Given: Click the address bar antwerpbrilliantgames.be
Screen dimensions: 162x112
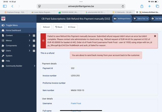Looking at the screenshot, I should [81, 6].
